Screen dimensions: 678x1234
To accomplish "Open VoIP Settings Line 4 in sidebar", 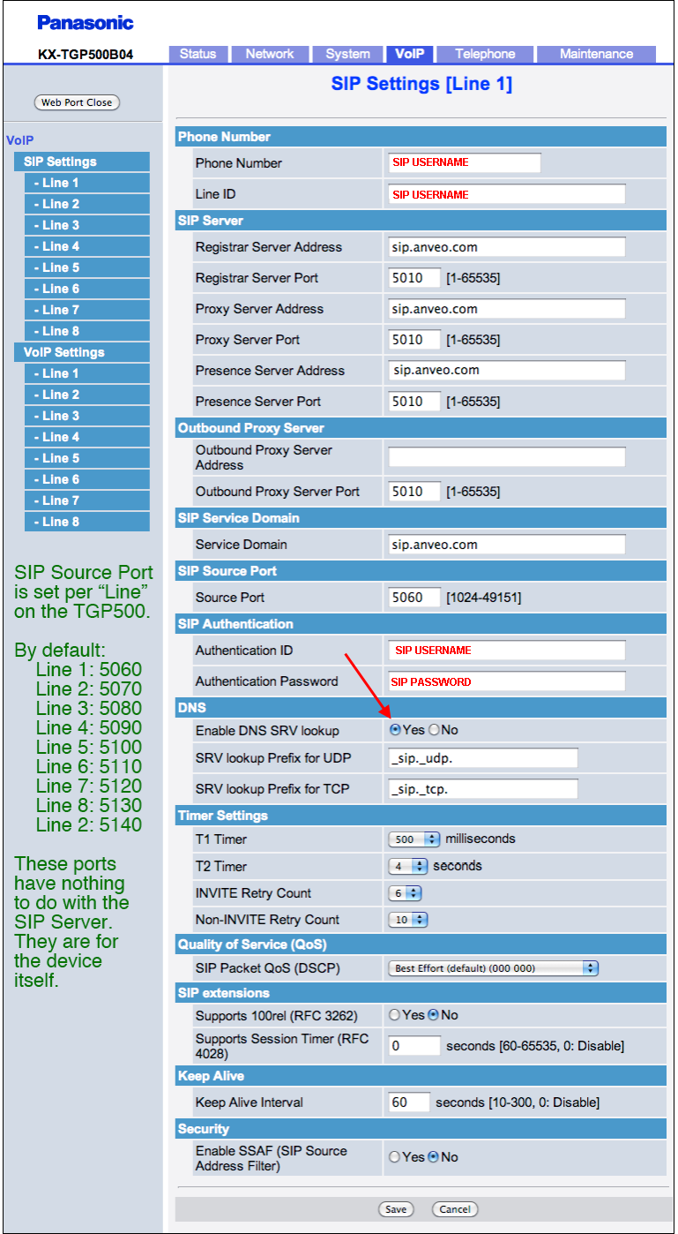I will tap(87, 437).
